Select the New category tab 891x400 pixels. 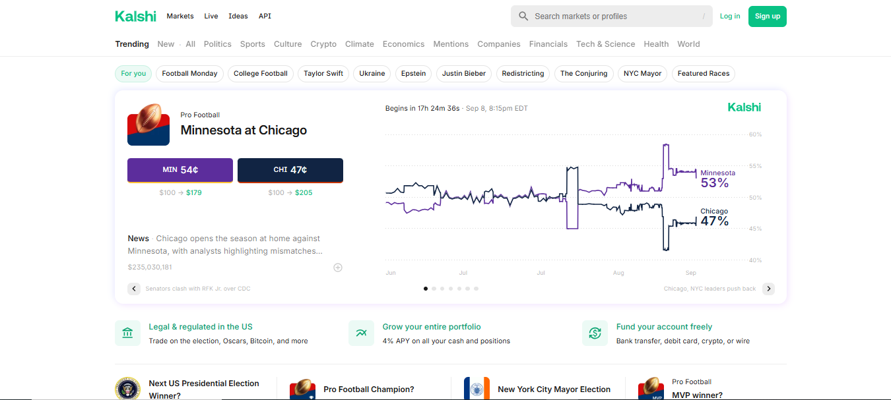click(x=166, y=44)
